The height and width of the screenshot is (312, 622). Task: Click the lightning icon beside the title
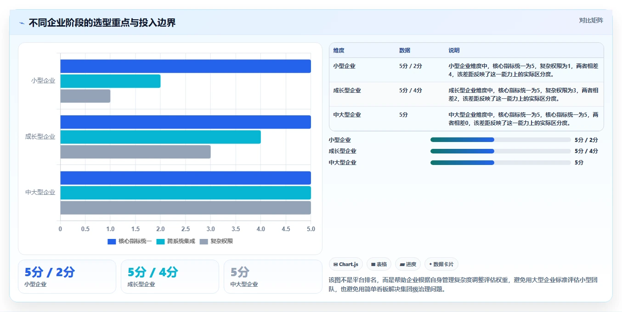22,23
